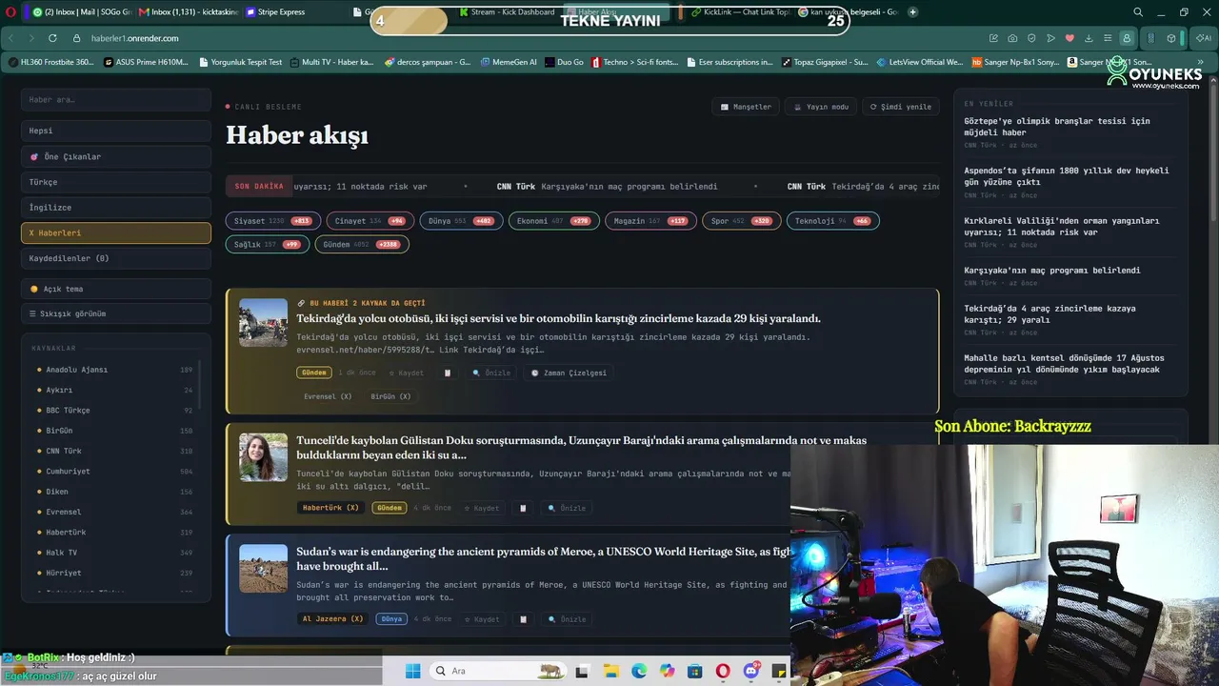Toggle BBC Türkçe source filter
Image resolution: width=1219 pixels, height=686 pixels.
(114, 411)
